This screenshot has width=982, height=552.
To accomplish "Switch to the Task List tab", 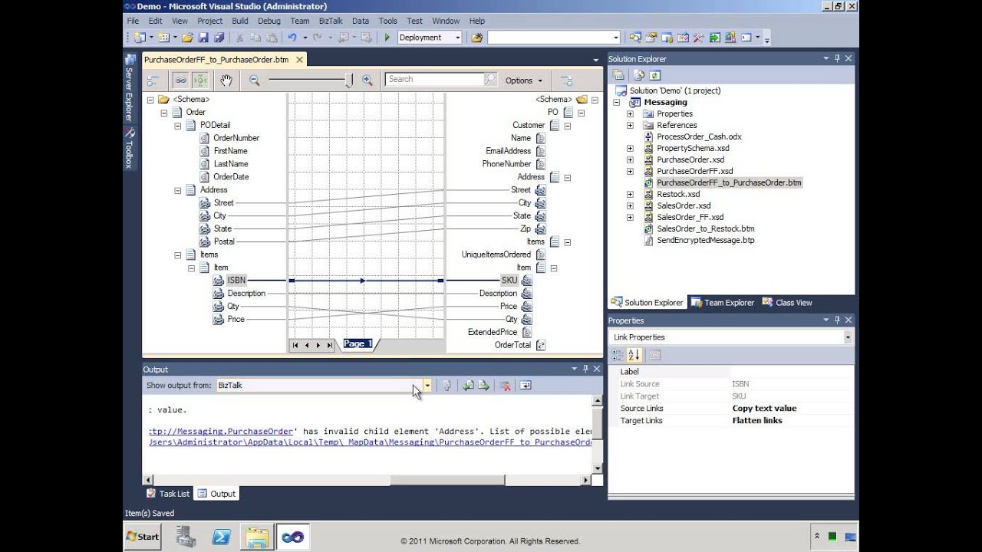I will pos(167,494).
